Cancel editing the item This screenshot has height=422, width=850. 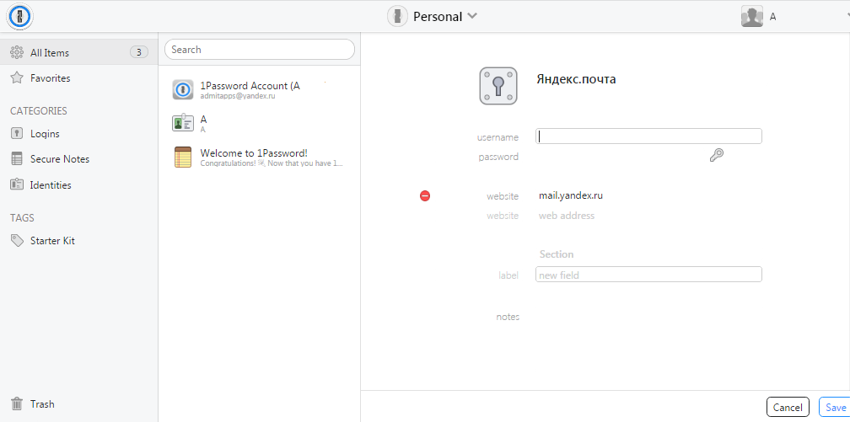tap(788, 408)
